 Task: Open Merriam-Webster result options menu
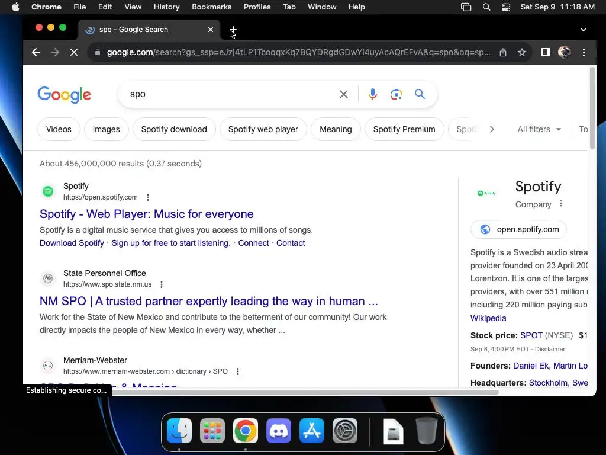tap(238, 371)
